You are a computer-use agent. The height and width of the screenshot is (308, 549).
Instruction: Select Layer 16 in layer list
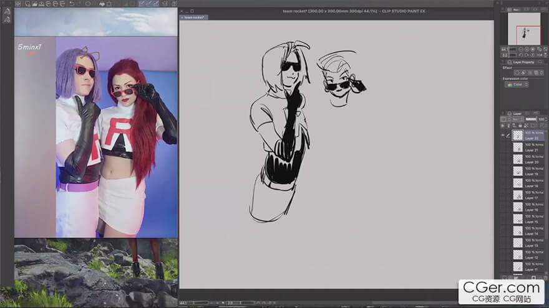[528, 207]
